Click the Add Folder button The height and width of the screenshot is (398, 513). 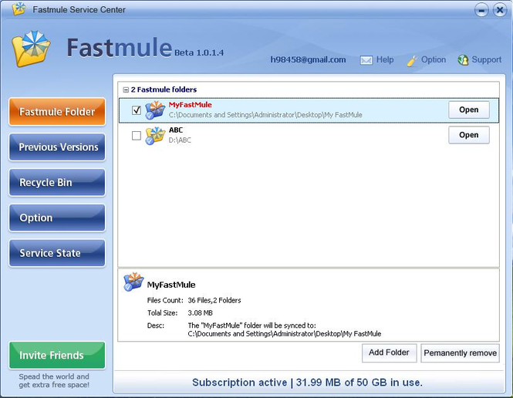pos(389,352)
